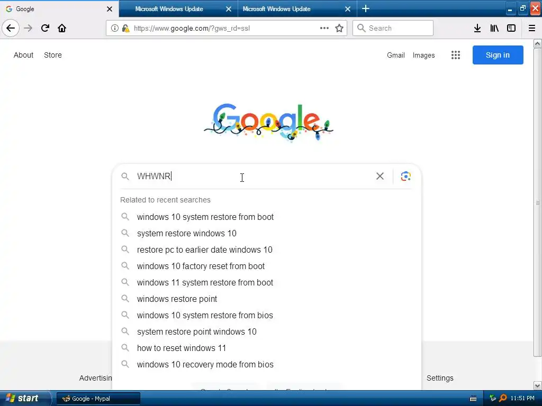Click the browser toolbar Search box
542x406 pixels.
[x=393, y=28]
